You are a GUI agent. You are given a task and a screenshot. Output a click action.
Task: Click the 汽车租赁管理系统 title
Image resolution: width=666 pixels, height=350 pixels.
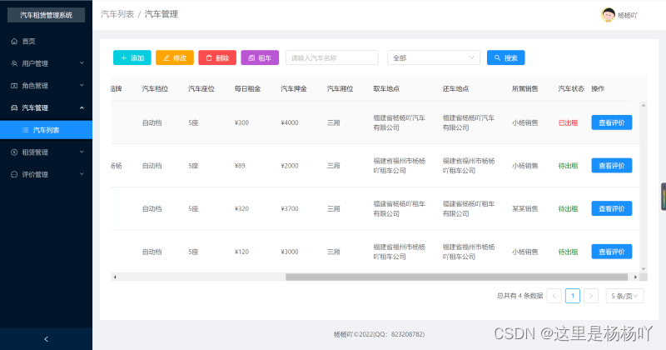click(47, 15)
